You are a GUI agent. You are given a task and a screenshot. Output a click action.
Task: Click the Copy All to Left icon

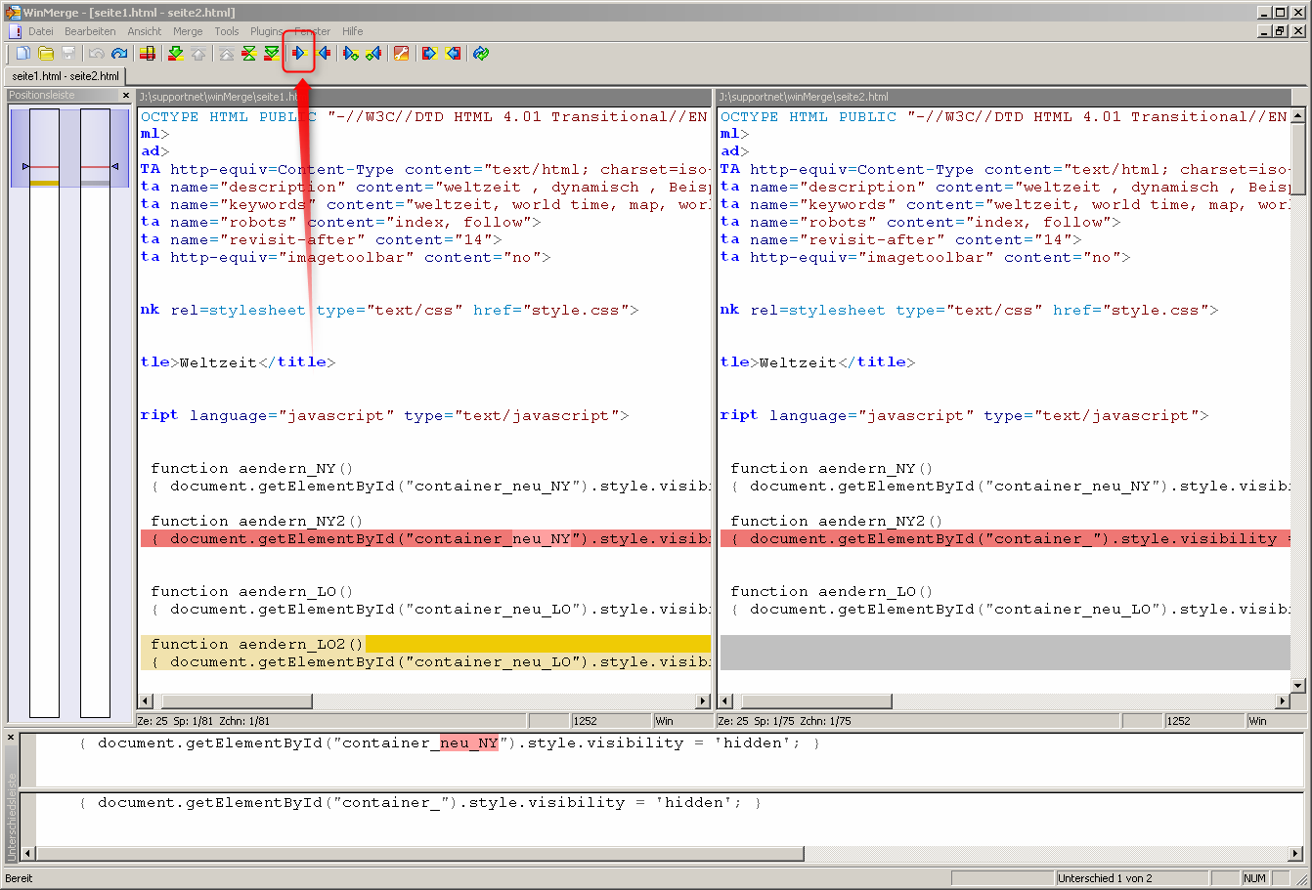point(453,53)
